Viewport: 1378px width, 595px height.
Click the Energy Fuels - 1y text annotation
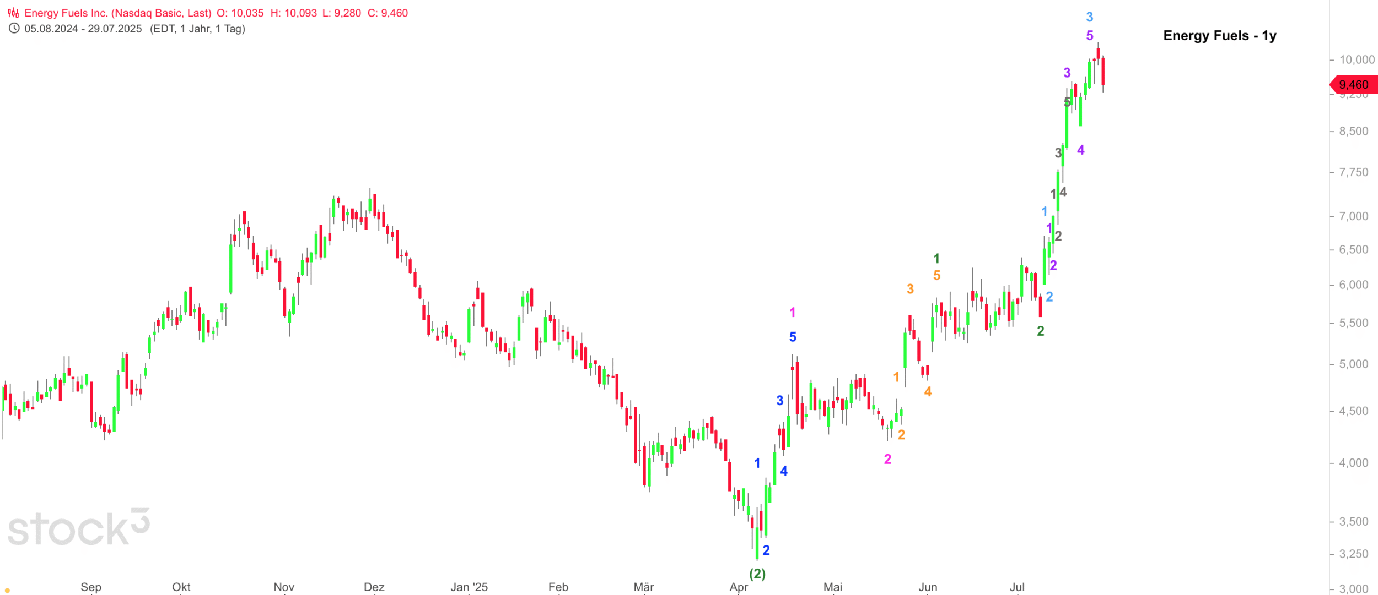pyautogui.click(x=1219, y=36)
